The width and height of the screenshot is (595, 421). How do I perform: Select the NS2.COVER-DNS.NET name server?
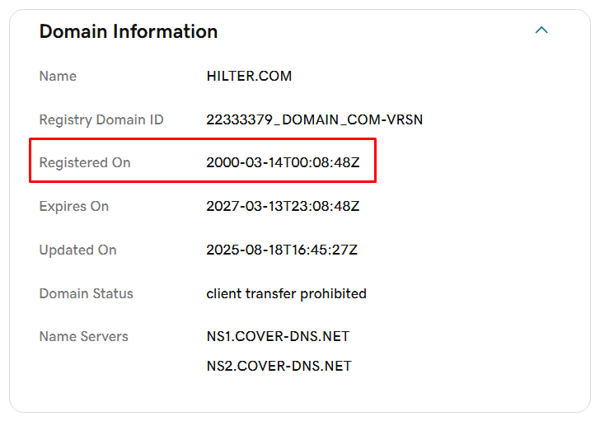coord(279,366)
